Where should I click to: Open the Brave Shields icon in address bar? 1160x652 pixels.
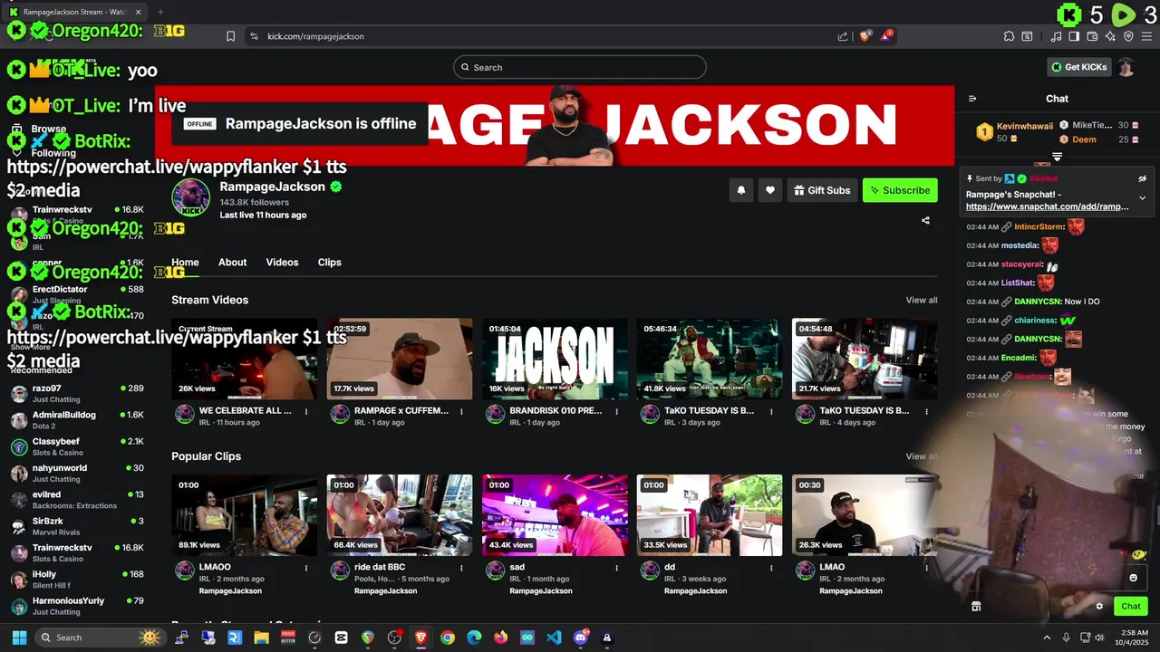[865, 36]
